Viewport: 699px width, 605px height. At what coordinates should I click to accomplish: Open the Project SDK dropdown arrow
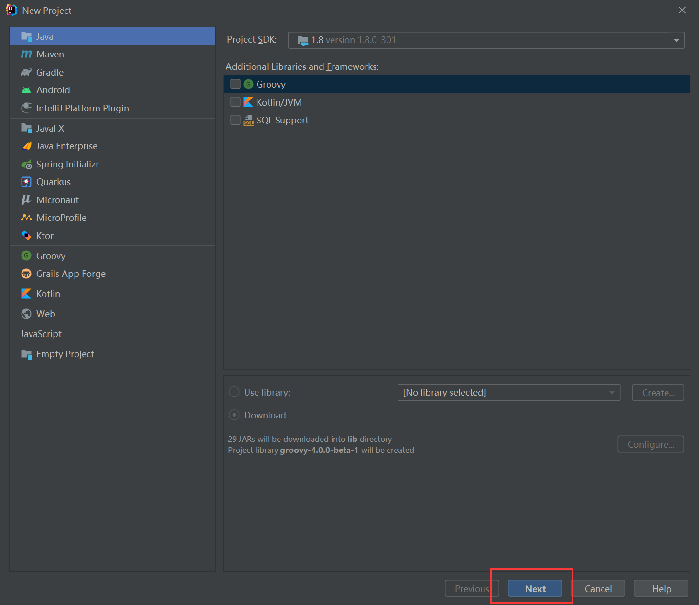click(x=677, y=40)
